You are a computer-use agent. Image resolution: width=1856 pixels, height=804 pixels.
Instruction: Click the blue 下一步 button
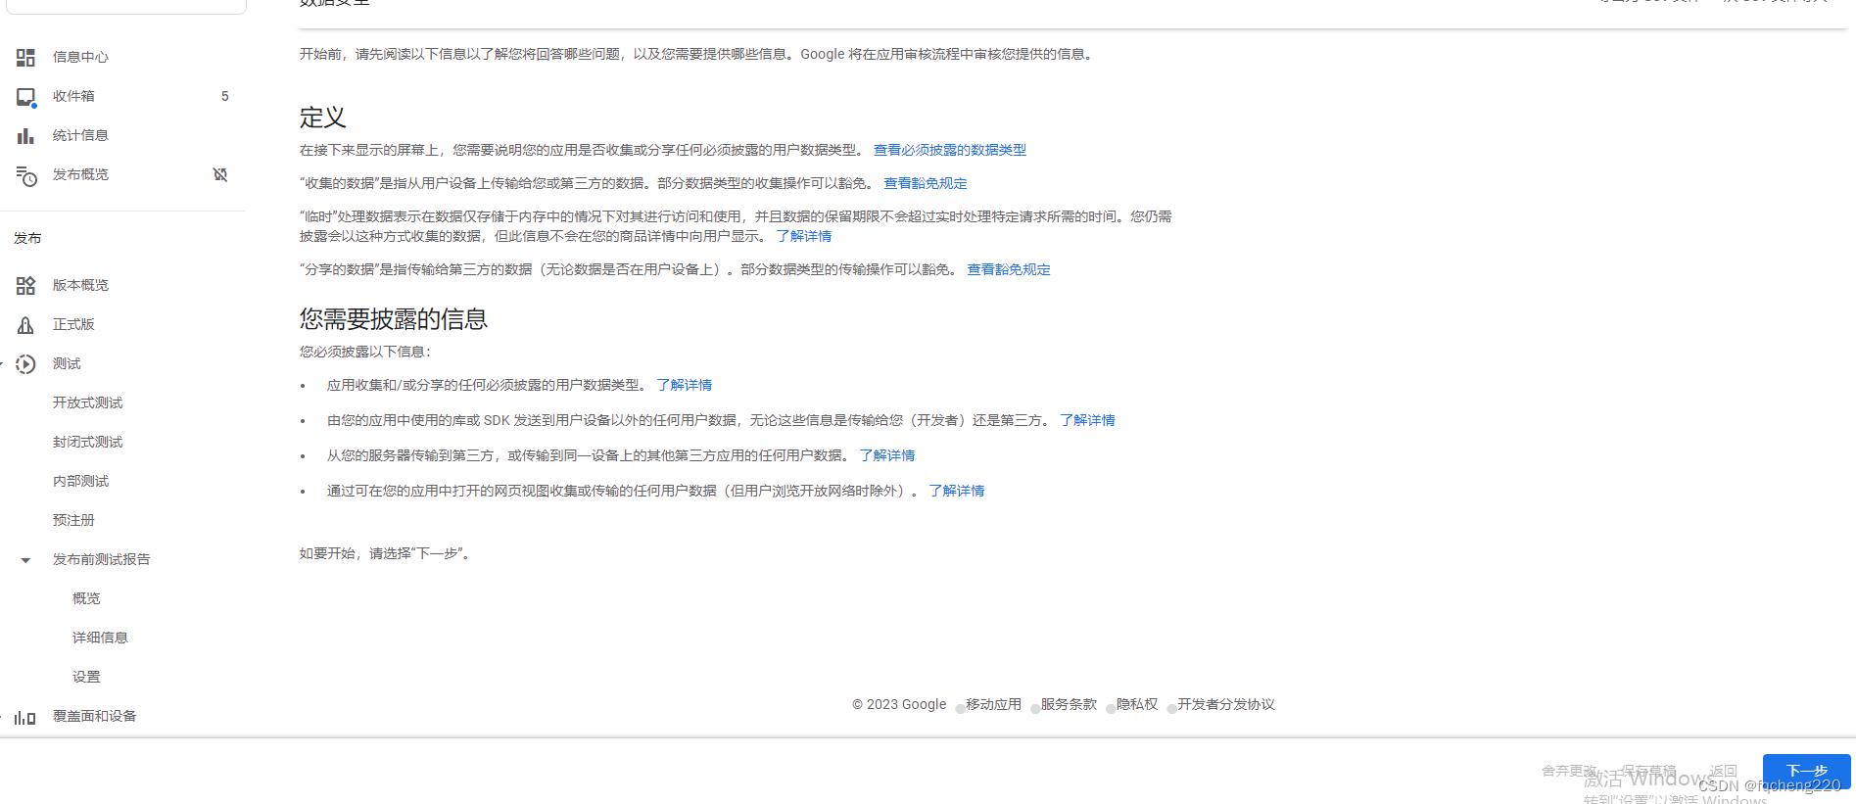1806,771
